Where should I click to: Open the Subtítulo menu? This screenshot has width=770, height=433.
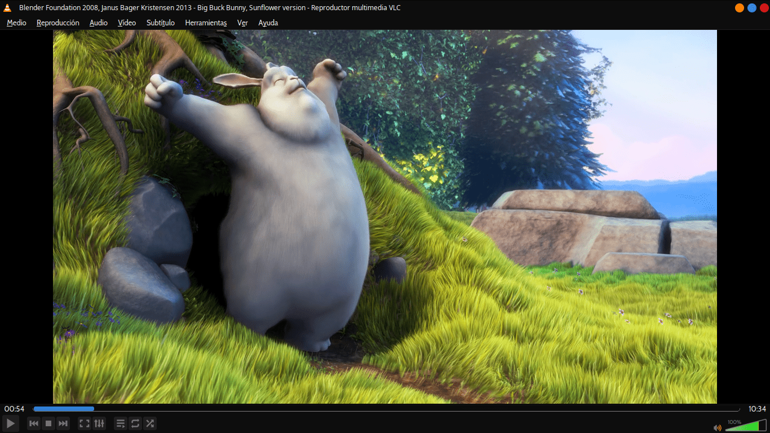(161, 23)
